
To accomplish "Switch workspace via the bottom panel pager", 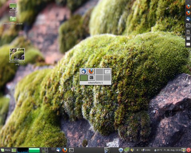I will tap(45, 150).
